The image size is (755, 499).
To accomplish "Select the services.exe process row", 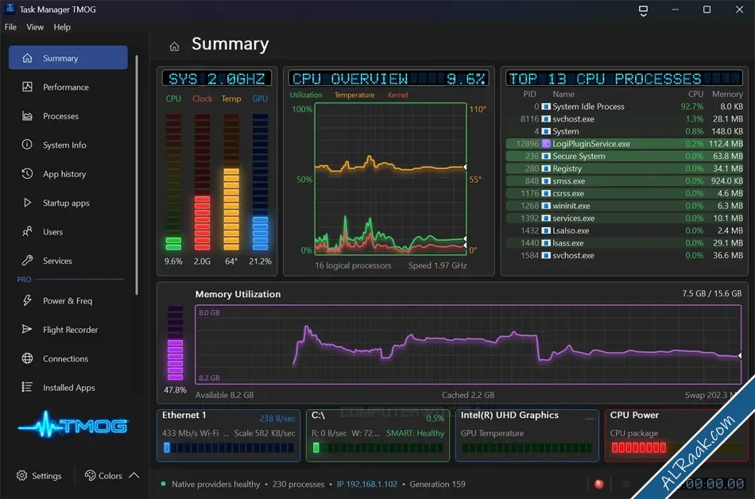I will 624,218.
